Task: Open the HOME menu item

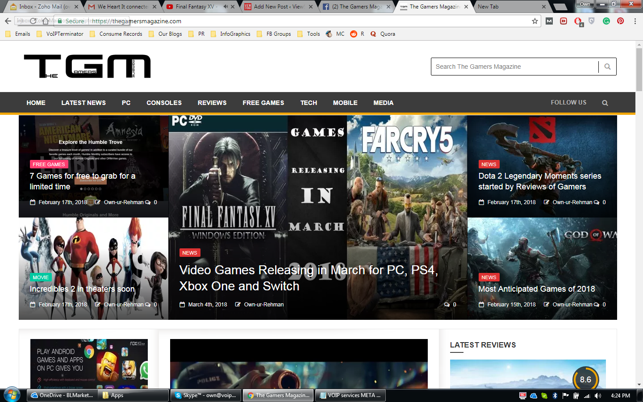Action: (36, 103)
